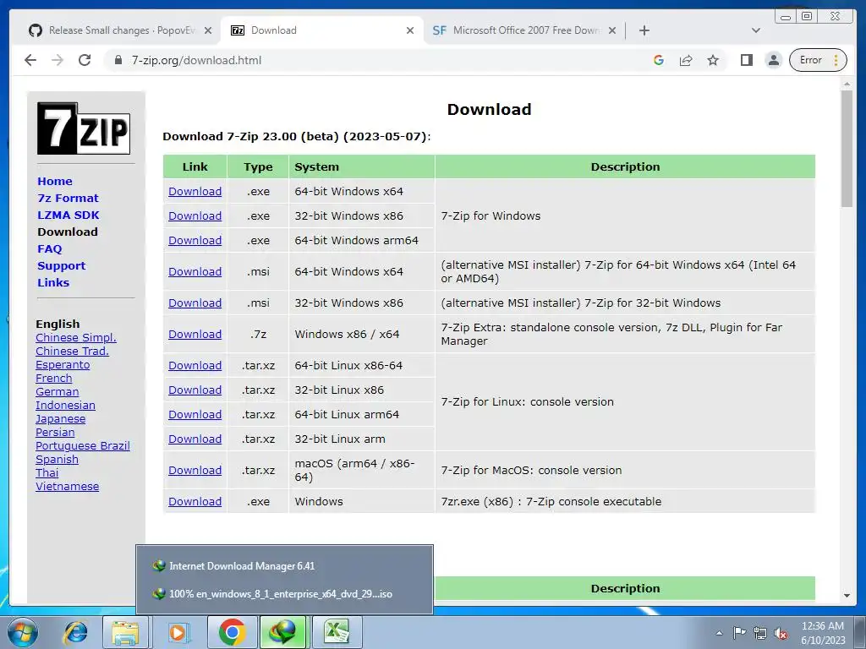866x649 pixels.
Task: Download .msi for 64-bit Windows x64
Action: tap(195, 271)
